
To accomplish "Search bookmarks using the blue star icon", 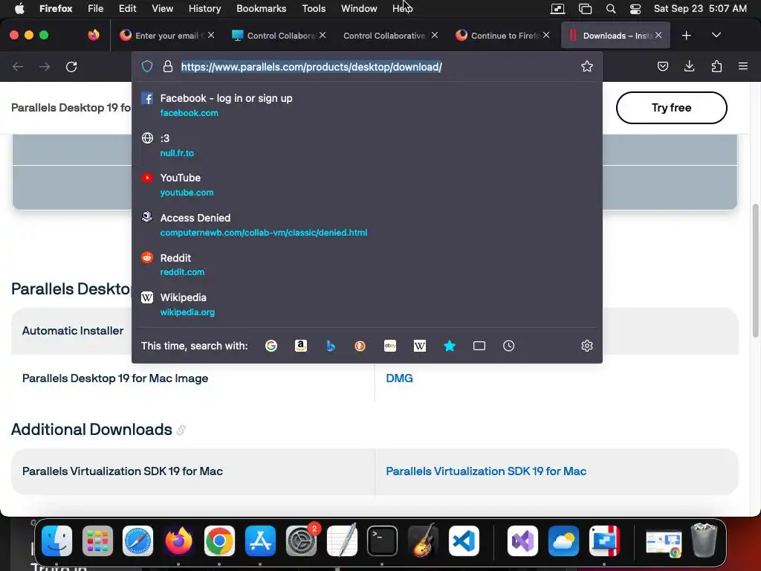I will tap(450, 346).
